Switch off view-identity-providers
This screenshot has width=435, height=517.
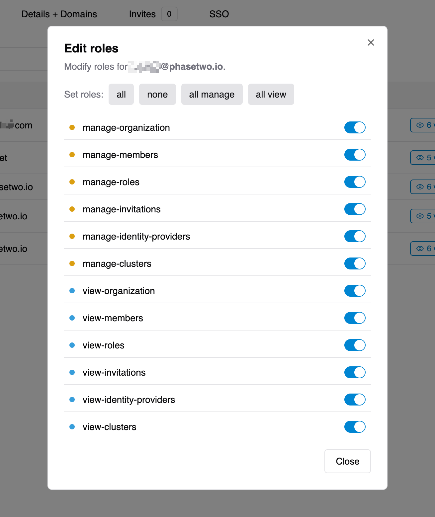(x=355, y=400)
